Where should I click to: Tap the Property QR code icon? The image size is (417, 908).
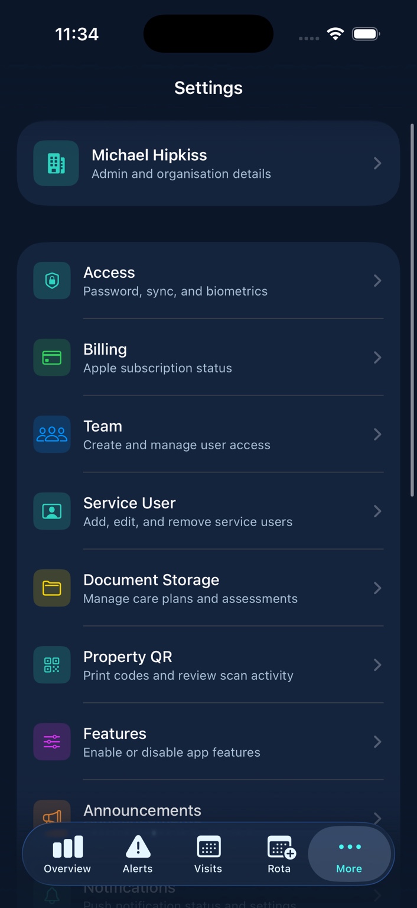click(52, 664)
